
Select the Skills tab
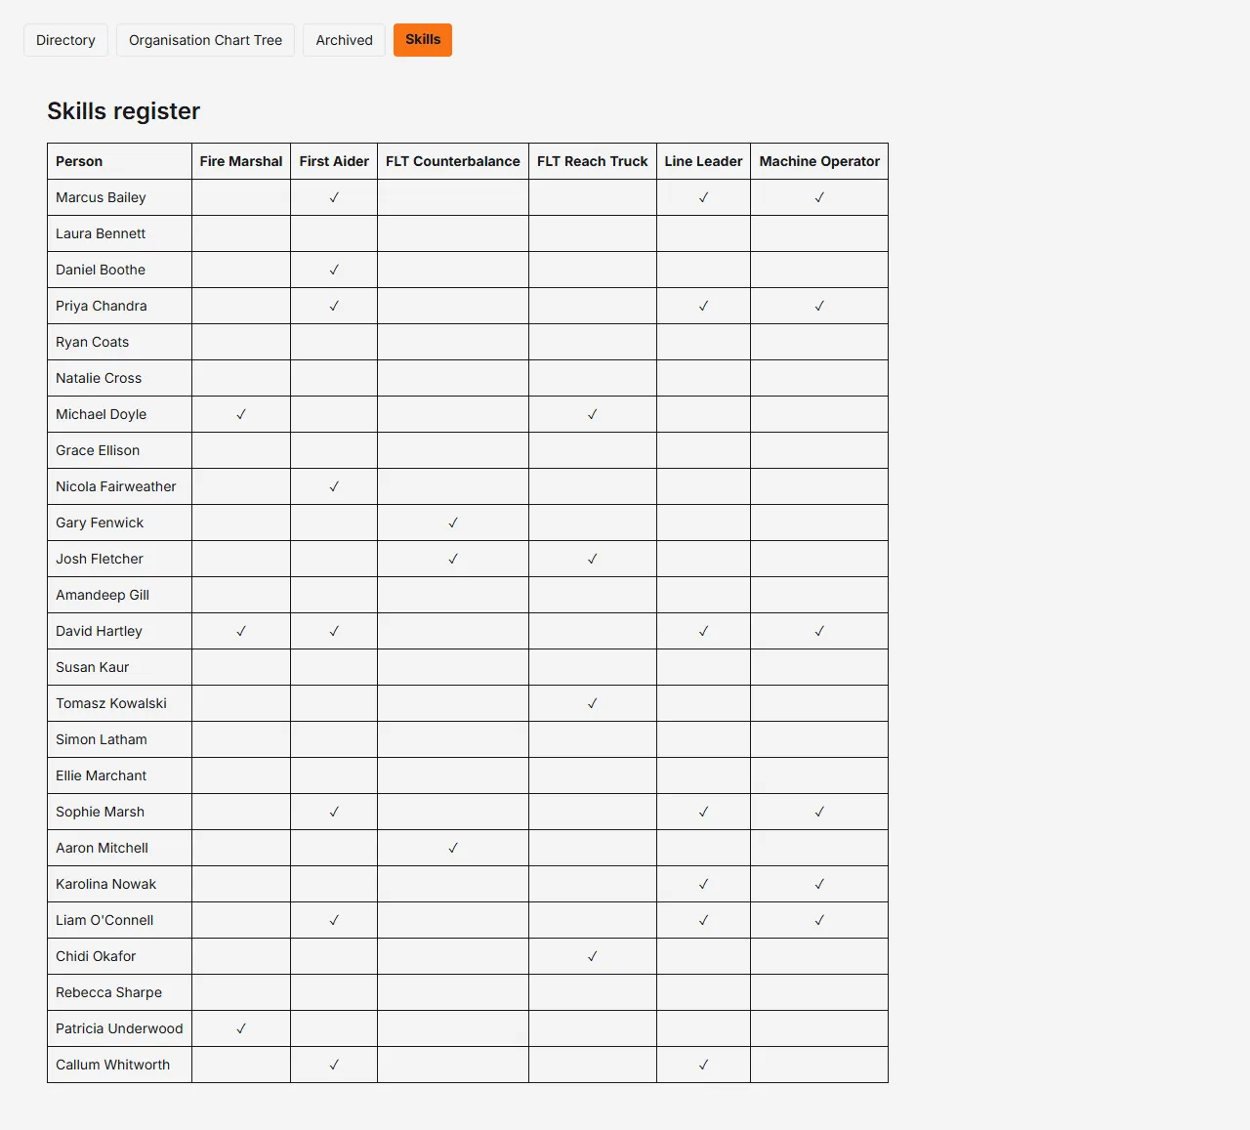pyautogui.click(x=423, y=40)
